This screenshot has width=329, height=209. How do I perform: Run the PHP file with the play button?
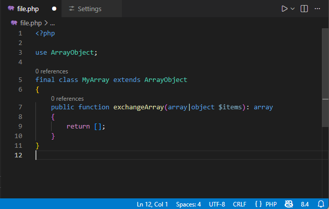point(284,9)
